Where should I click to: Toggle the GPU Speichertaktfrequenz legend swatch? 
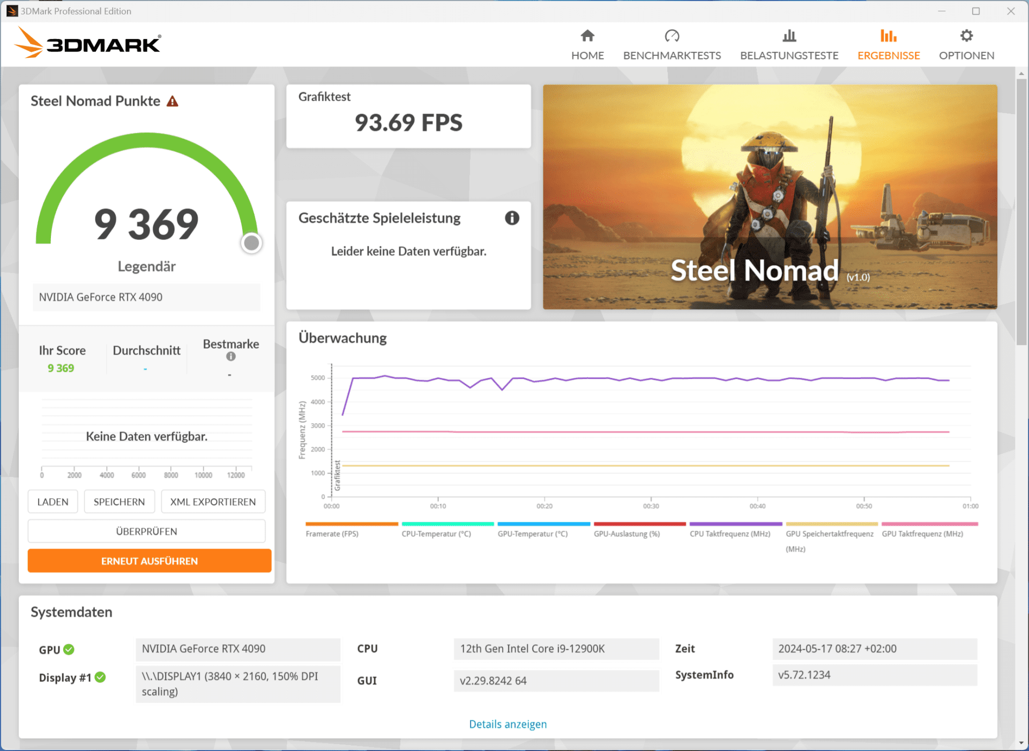(x=831, y=524)
